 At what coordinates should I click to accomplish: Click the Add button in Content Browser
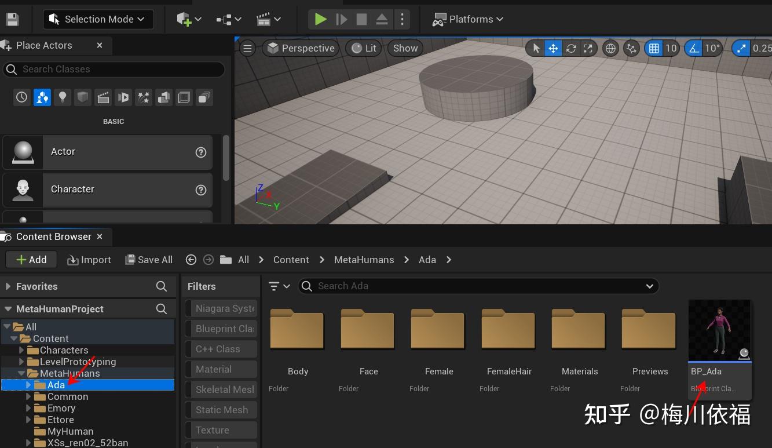click(31, 260)
